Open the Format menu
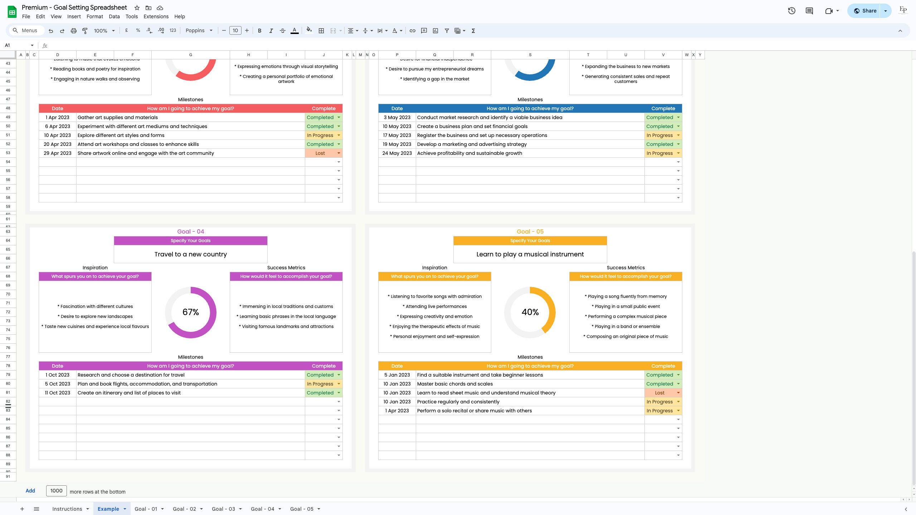Screen dimensions: 916x515 94,16
